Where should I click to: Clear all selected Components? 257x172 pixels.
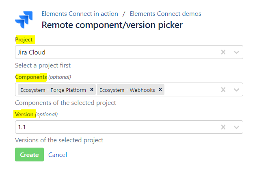[223, 90]
